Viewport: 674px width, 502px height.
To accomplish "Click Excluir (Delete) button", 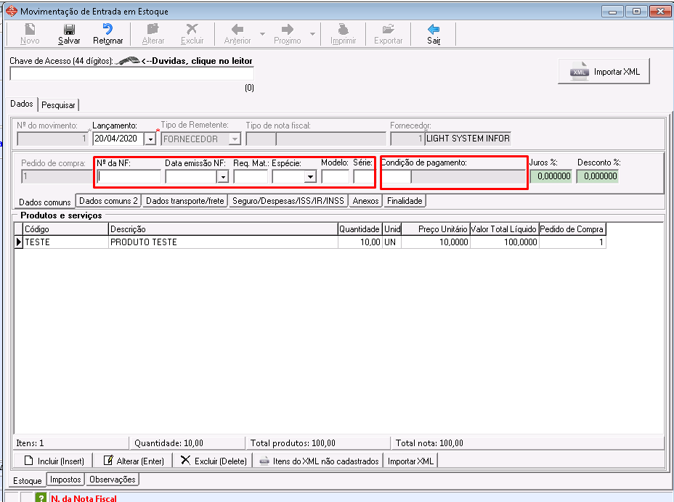I will 214,461.
